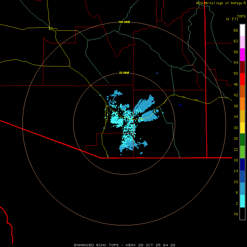Click the "50" legend value

click(x=236, y=74)
